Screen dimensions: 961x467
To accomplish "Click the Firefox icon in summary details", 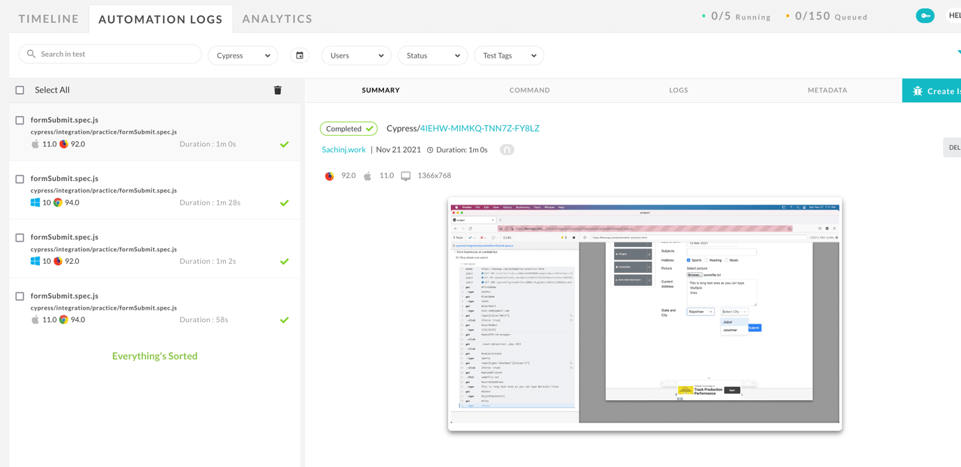I will 330,176.
